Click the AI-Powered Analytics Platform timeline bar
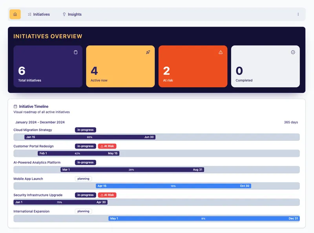This screenshot has height=233, width=314. point(132,170)
